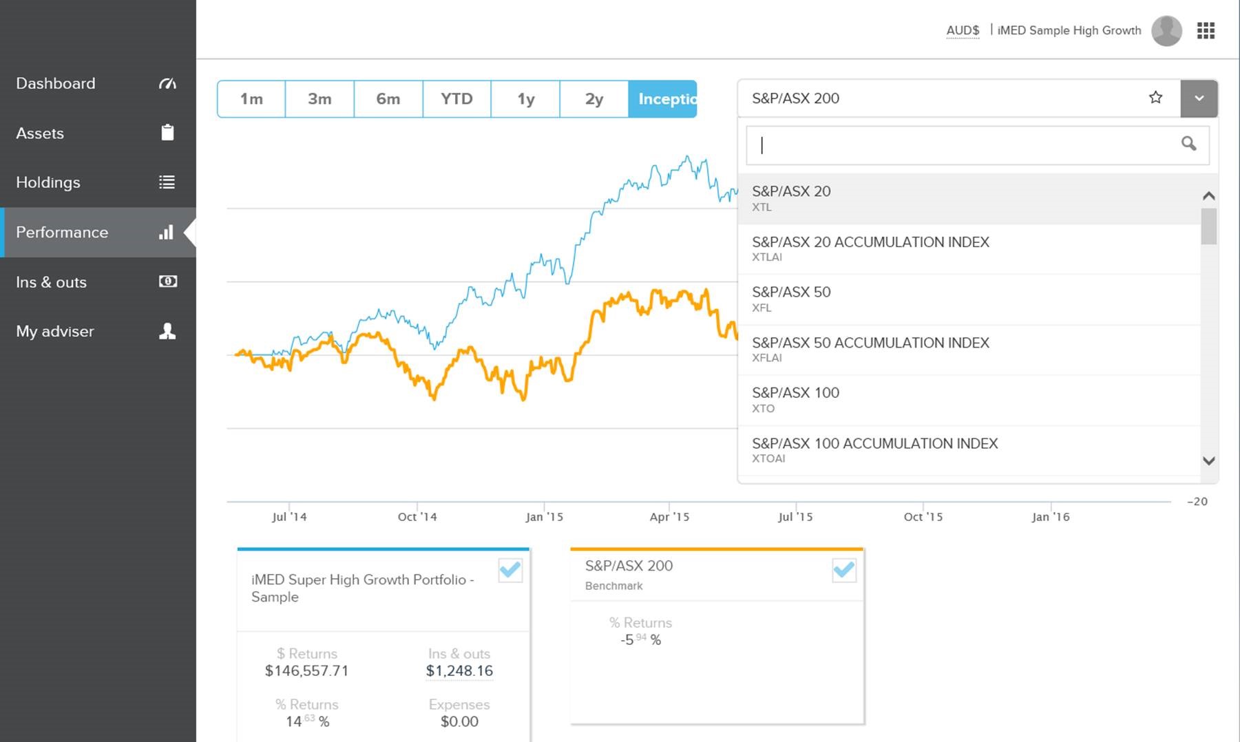Click the magnifier search icon
1240x742 pixels.
pos(1188,144)
